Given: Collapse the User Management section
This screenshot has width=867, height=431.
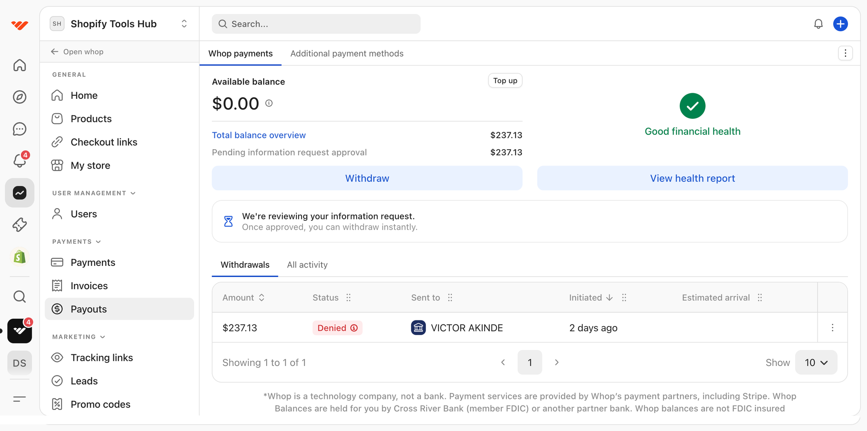Looking at the screenshot, I should coord(94,193).
